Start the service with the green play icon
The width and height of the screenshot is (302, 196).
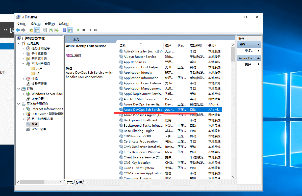click(x=78, y=30)
